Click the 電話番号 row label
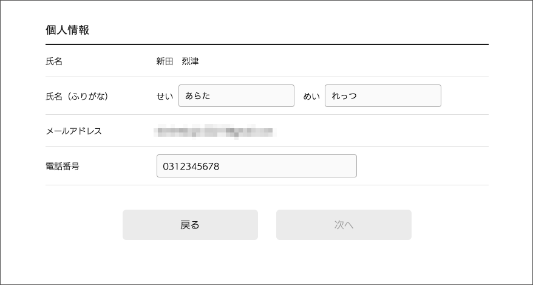The width and height of the screenshot is (533, 285). click(63, 166)
